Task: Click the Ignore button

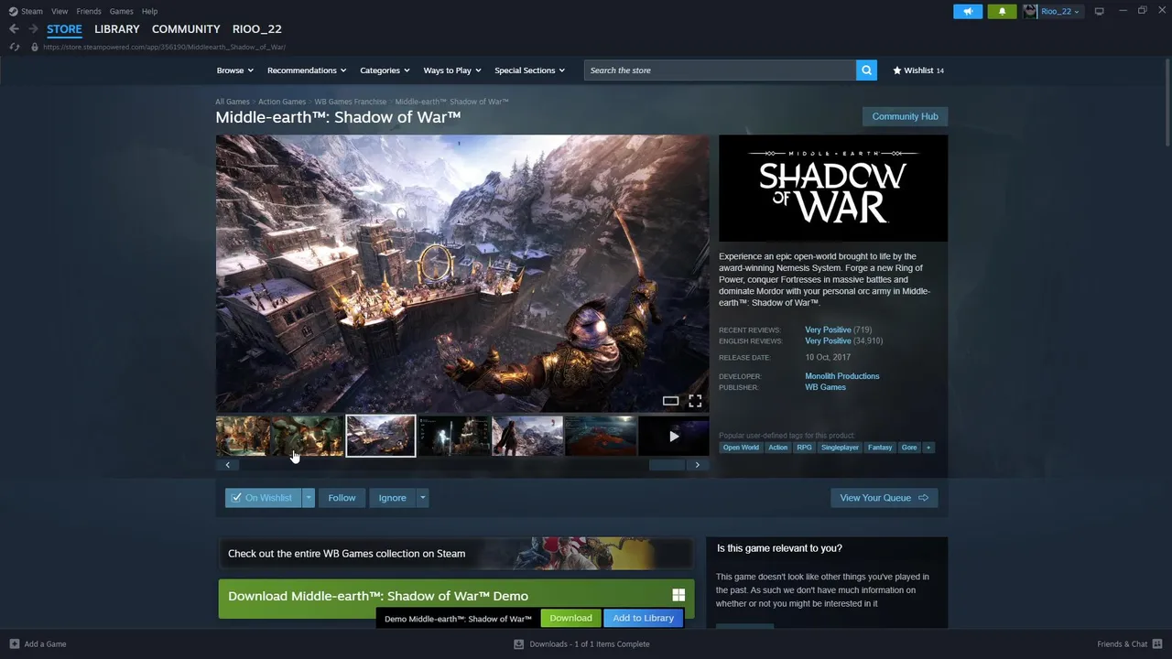Action: tap(392, 498)
